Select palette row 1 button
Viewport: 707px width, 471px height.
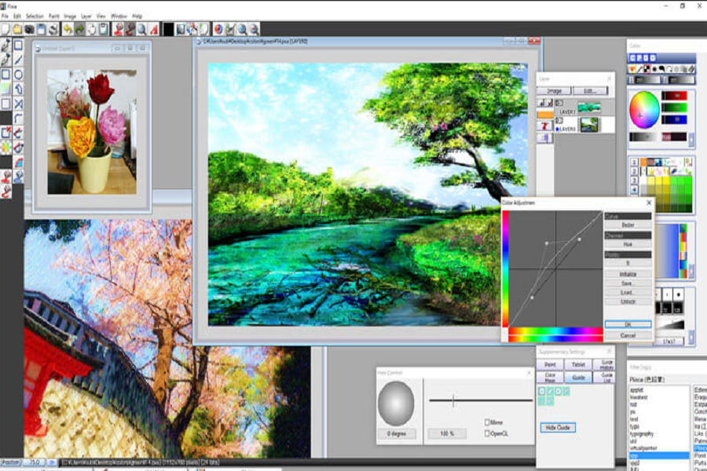634,162
